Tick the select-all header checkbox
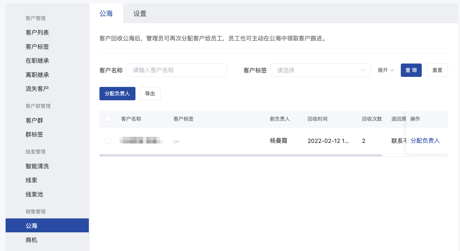Screen dimensions: 460x251 108,119
